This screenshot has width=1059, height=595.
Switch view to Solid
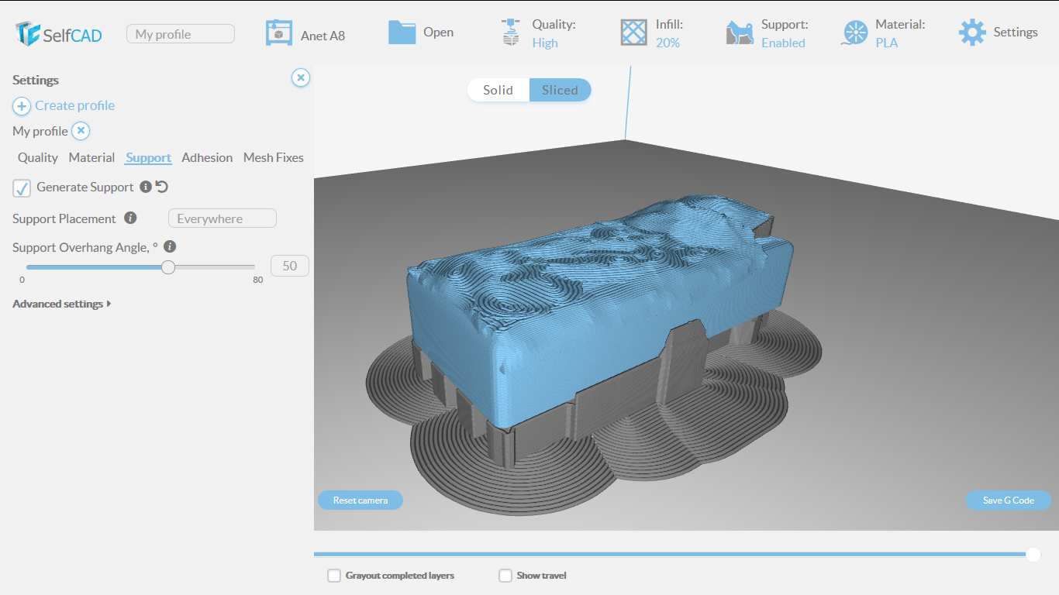tap(498, 90)
